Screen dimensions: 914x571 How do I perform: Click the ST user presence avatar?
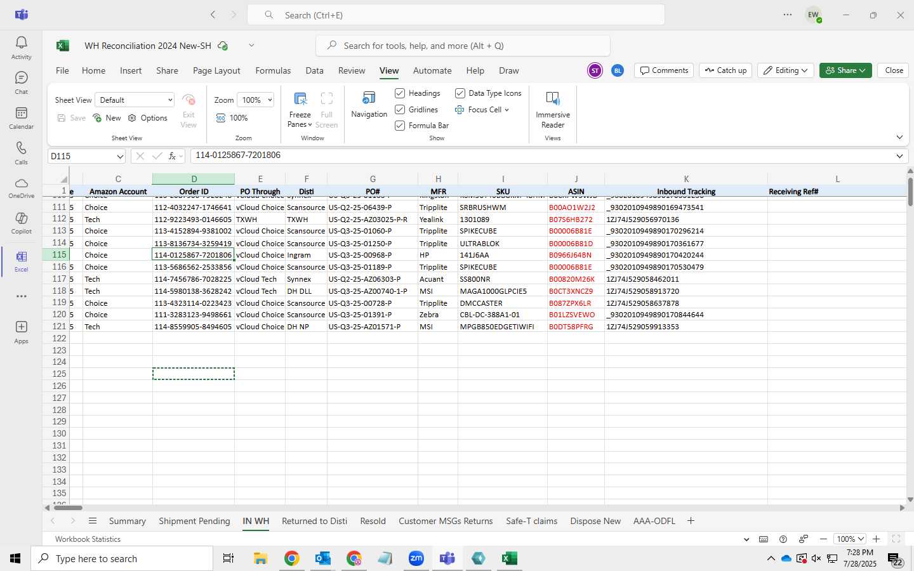point(595,70)
